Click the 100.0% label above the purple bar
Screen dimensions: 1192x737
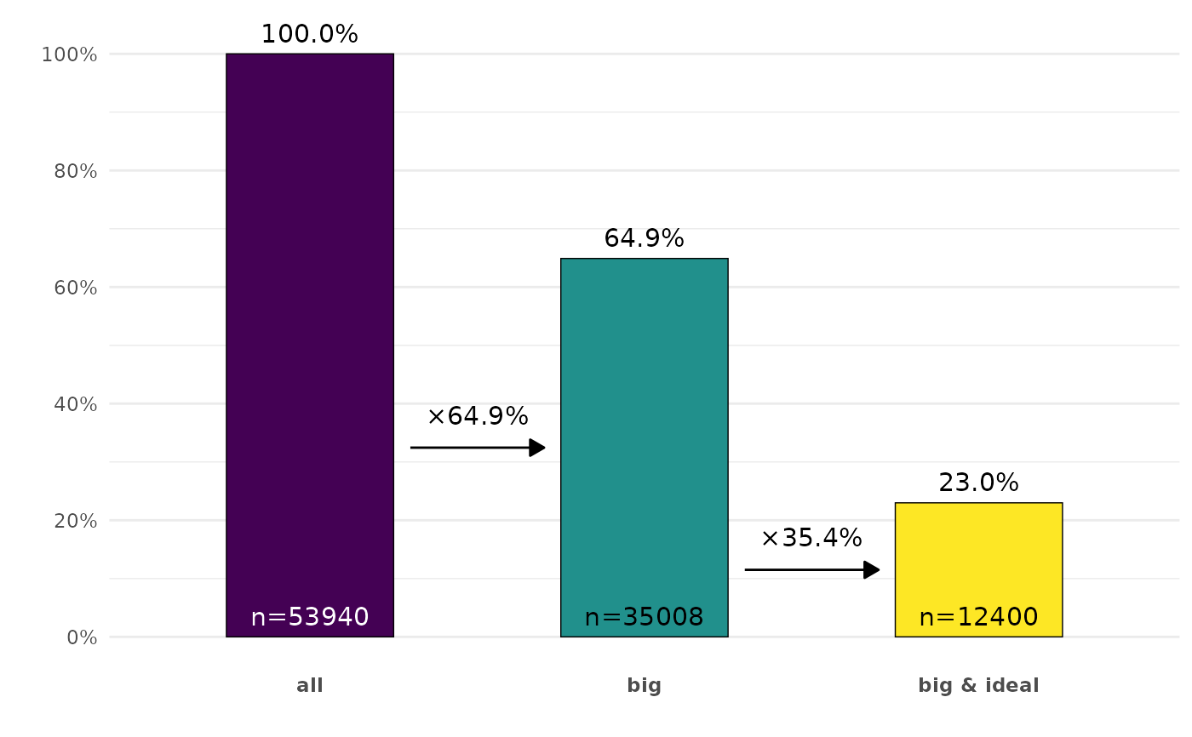pos(310,35)
